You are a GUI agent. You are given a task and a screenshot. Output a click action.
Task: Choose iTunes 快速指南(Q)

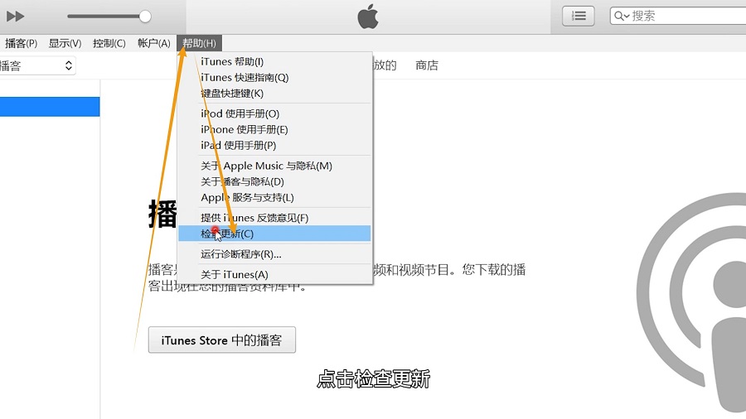point(274,78)
